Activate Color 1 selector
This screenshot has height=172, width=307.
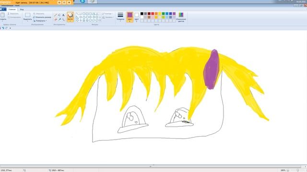click(130, 17)
